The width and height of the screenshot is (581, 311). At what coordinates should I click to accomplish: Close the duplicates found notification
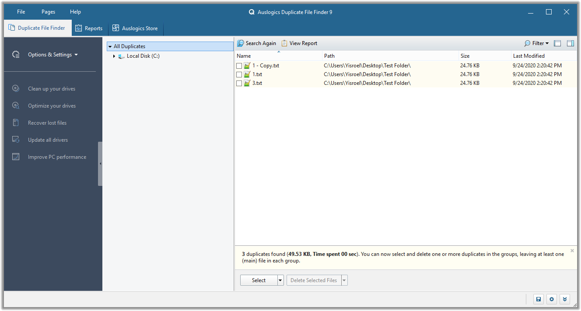click(x=572, y=251)
